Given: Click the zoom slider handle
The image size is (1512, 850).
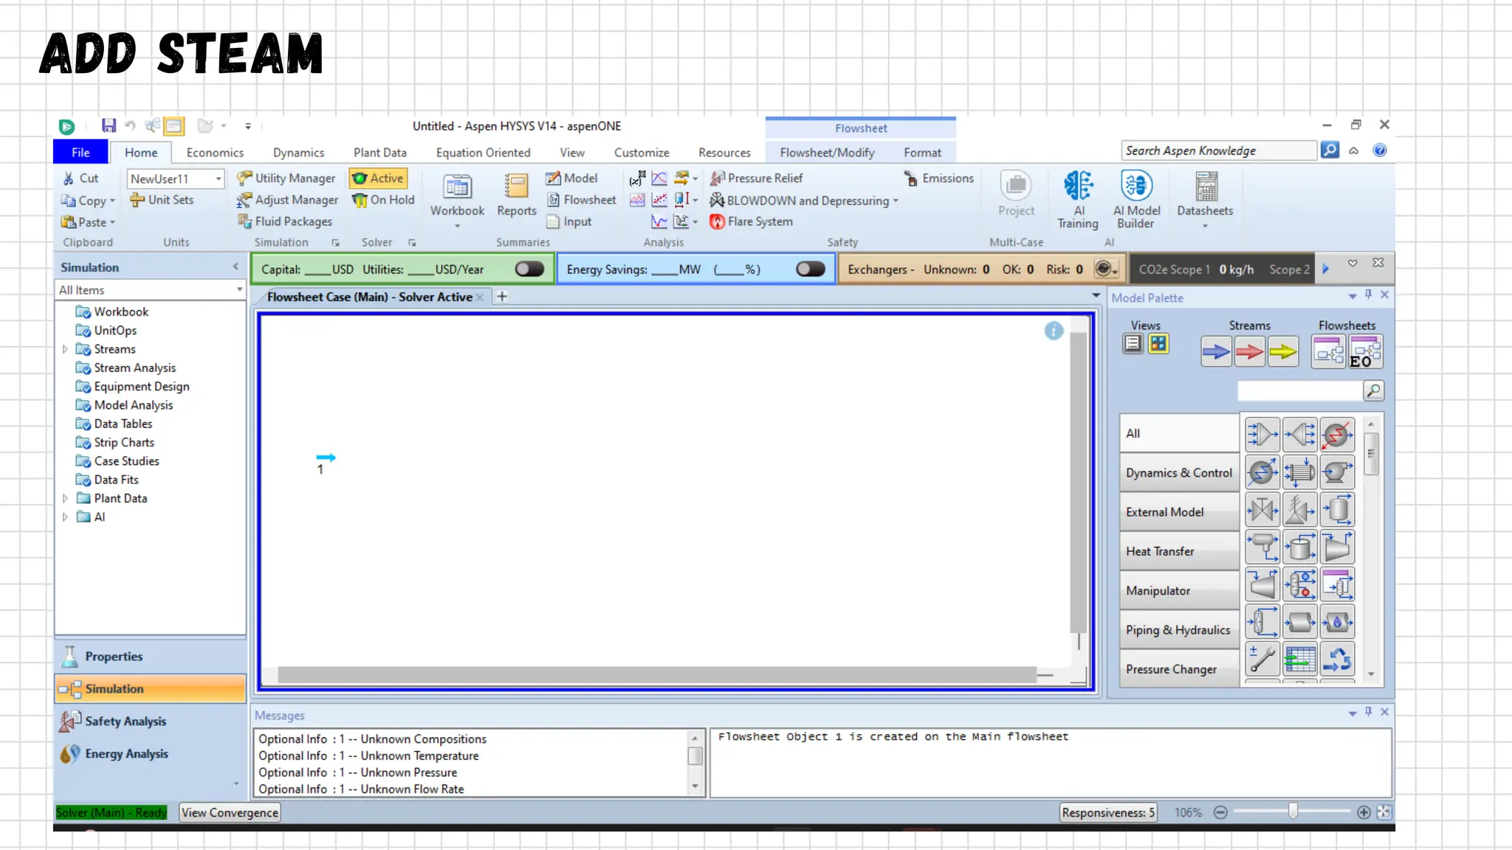Looking at the screenshot, I should [1293, 812].
